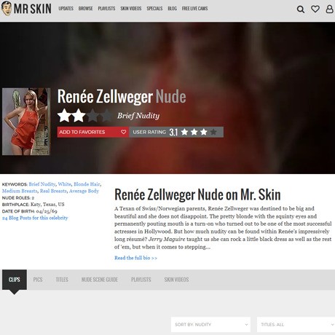The height and width of the screenshot is (335, 335).
Task: Select the first user rating star
Action: (184, 132)
